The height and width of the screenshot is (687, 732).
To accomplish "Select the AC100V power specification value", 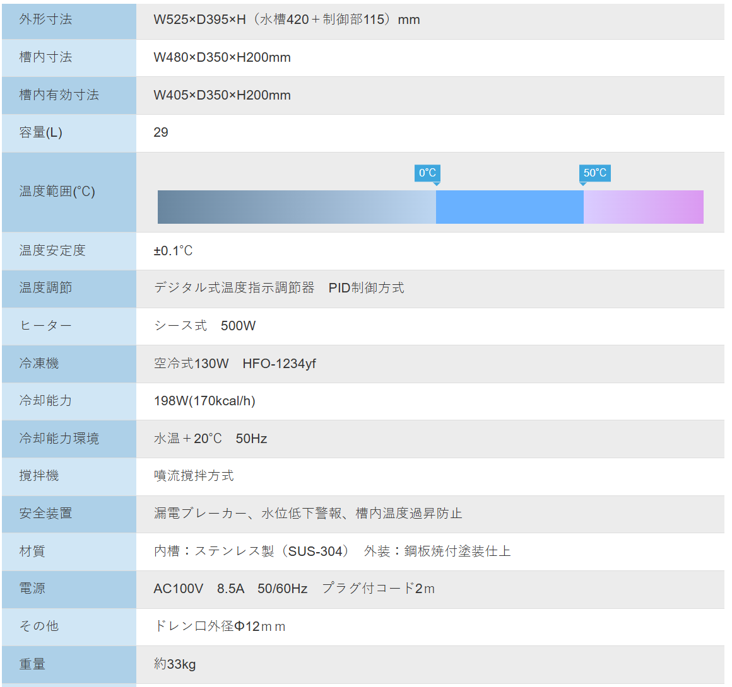I will 179,589.
